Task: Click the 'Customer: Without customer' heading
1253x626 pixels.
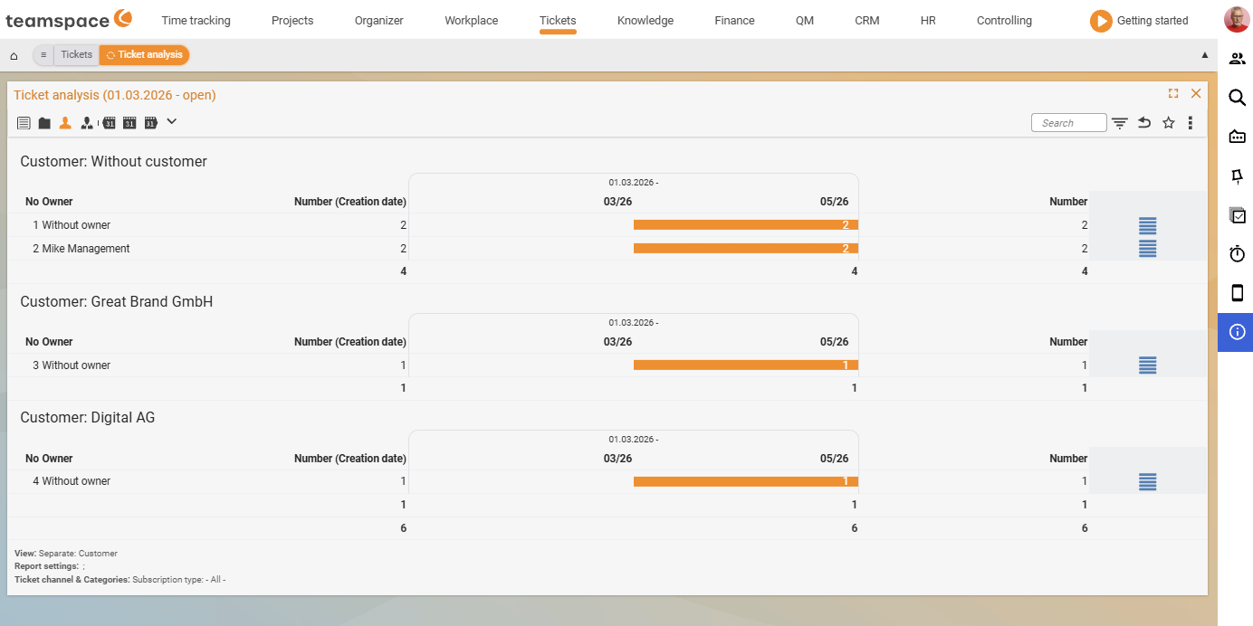Action: click(114, 162)
